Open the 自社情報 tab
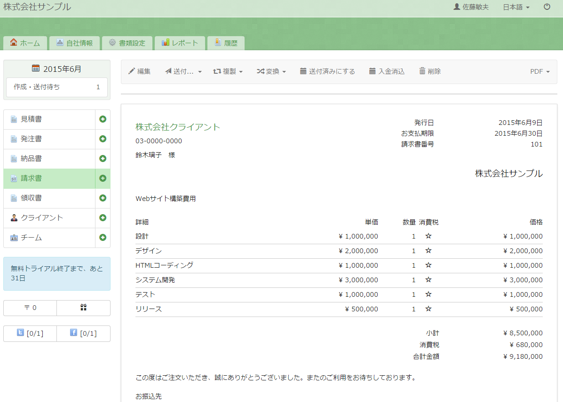This screenshot has width=563, height=402. pos(75,43)
